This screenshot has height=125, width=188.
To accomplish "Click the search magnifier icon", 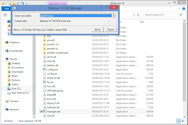I will (x=181, y=15).
